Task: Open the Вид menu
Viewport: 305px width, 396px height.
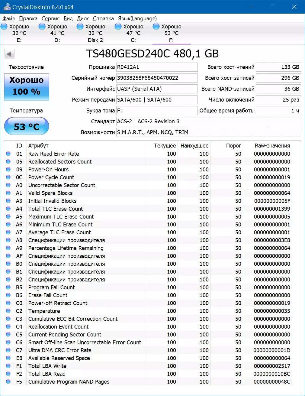Action: click(x=68, y=18)
